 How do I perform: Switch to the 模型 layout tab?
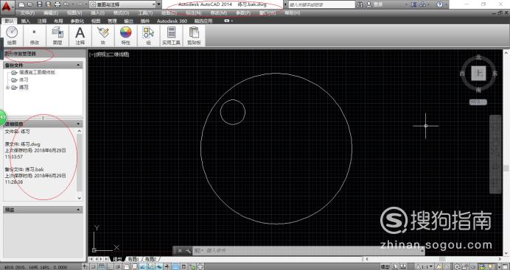click(117, 259)
